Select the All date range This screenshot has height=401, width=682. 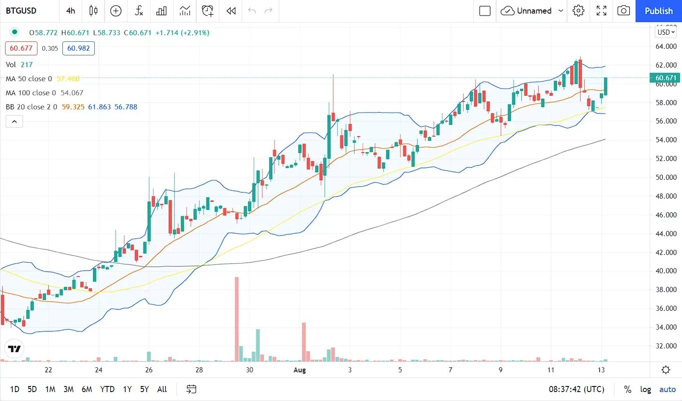tap(162, 389)
